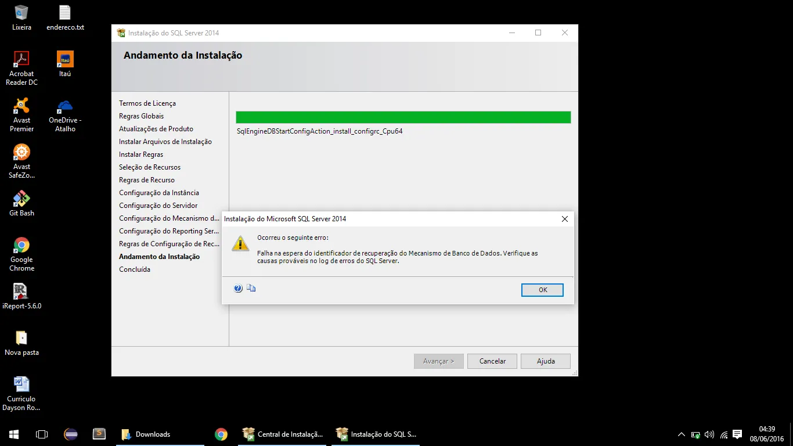Viewport: 793px width, 446px height.
Task: Show hidden system tray icons
Action: pyautogui.click(x=681, y=434)
